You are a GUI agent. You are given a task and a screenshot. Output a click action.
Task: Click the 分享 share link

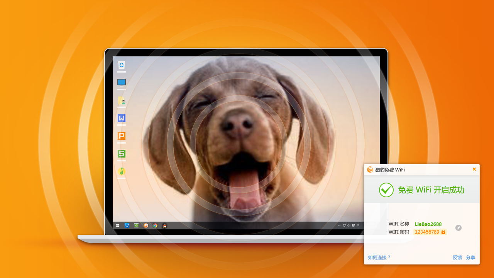[470, 258]
